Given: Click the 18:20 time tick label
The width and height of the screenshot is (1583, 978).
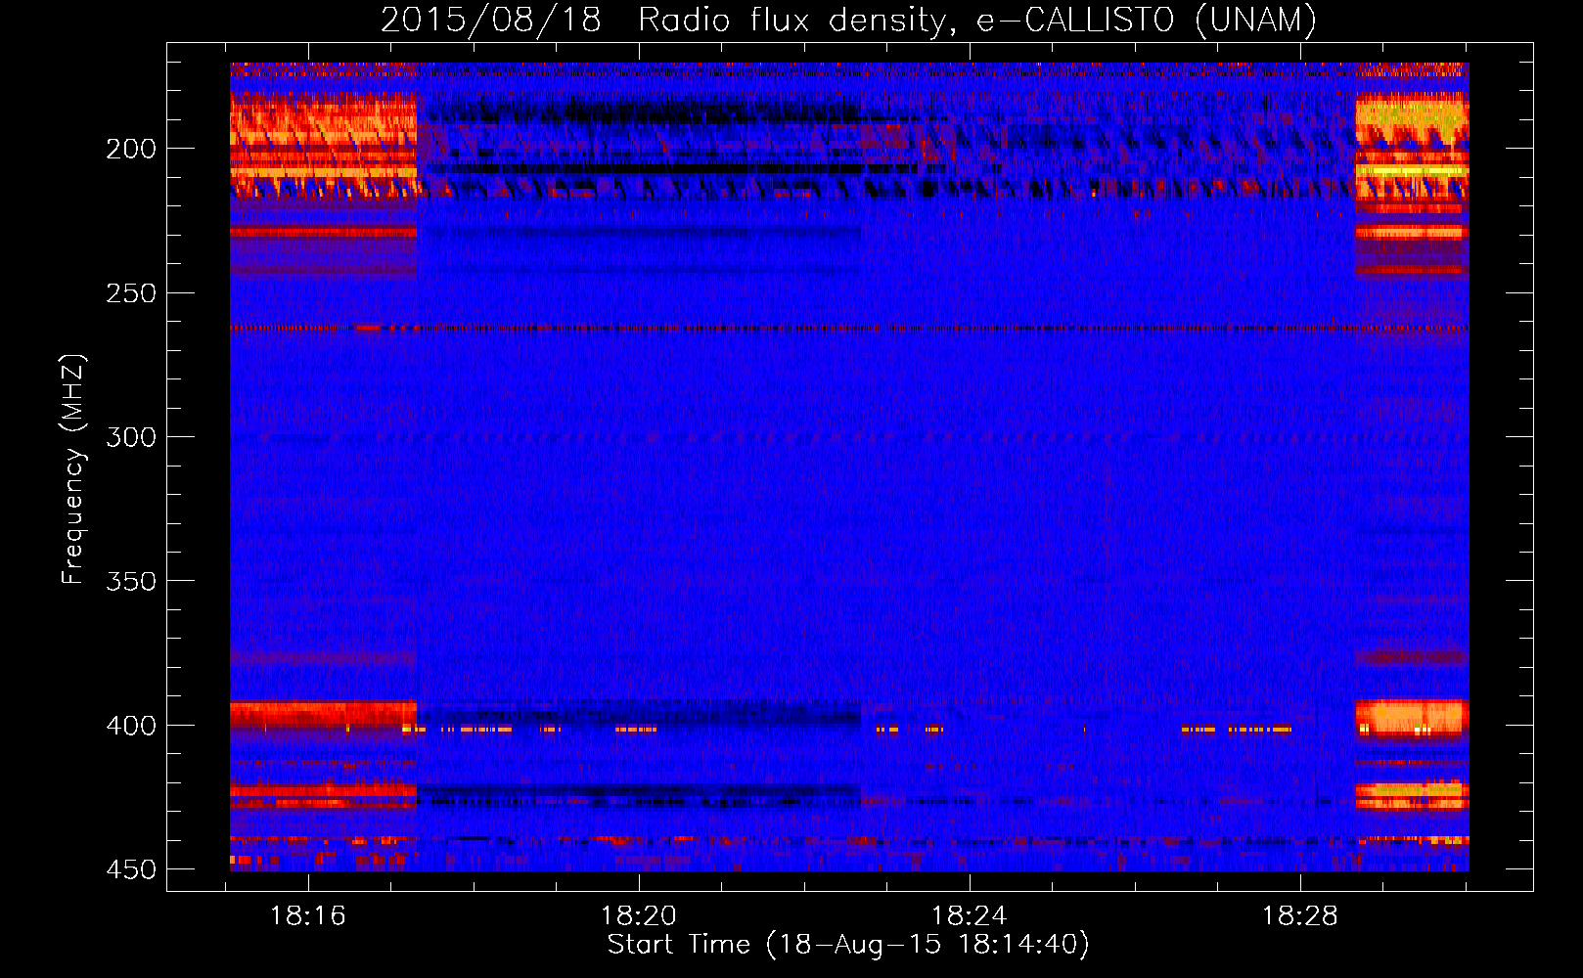Looking at the screenshot, I should click(x=639, y=916).
